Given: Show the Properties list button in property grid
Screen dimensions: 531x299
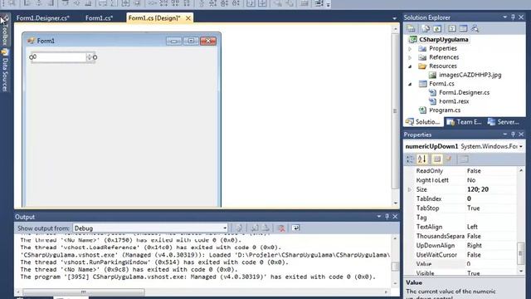Looking at the screenshot, I should tap(437, 159).
